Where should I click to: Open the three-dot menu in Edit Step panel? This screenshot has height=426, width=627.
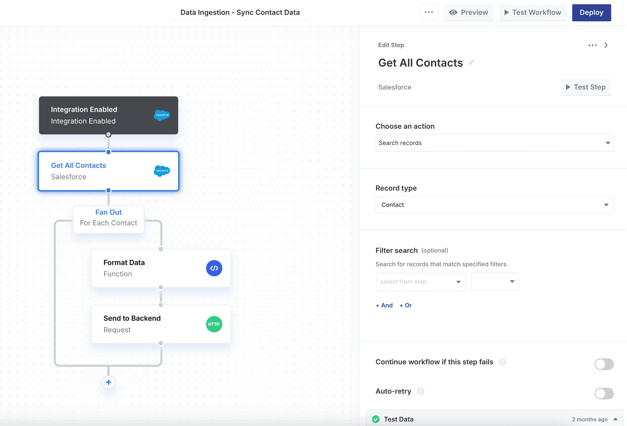click(x=592, y=45)
